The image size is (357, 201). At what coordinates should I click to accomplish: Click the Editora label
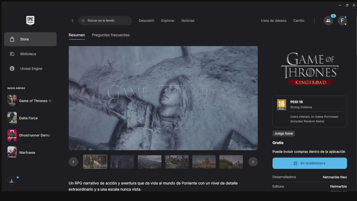(x=278, y=186)
